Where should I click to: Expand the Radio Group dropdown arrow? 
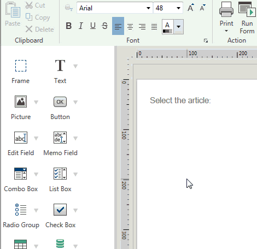click(36, 210)
